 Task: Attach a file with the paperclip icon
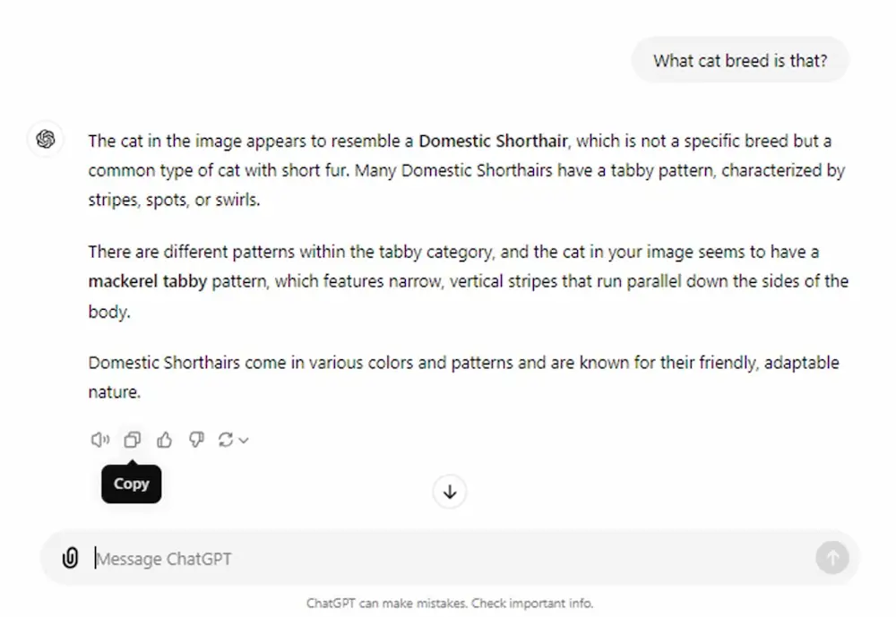(x=70, y=558)
